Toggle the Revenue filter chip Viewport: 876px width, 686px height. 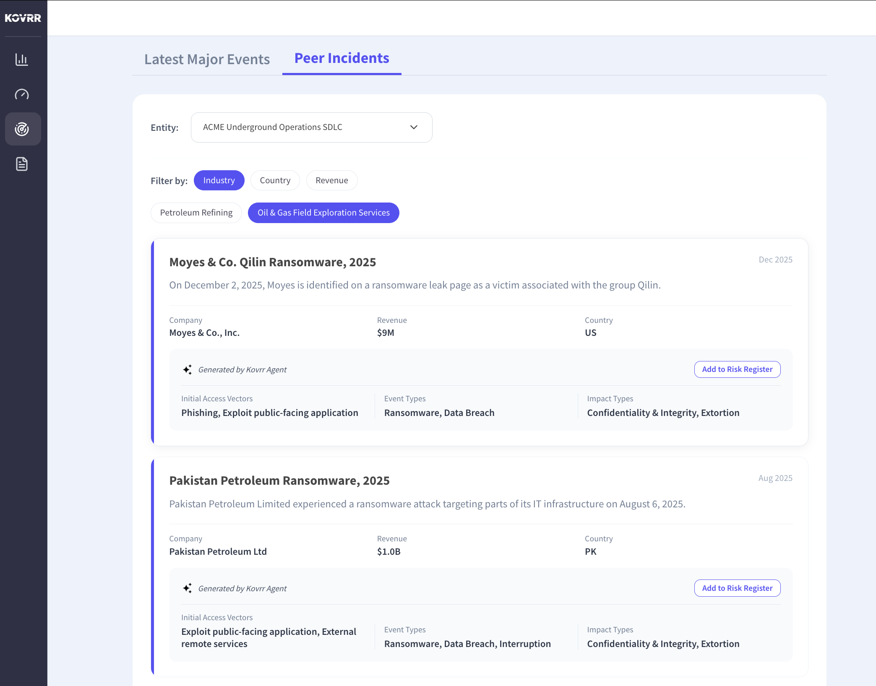coord(332,180)
